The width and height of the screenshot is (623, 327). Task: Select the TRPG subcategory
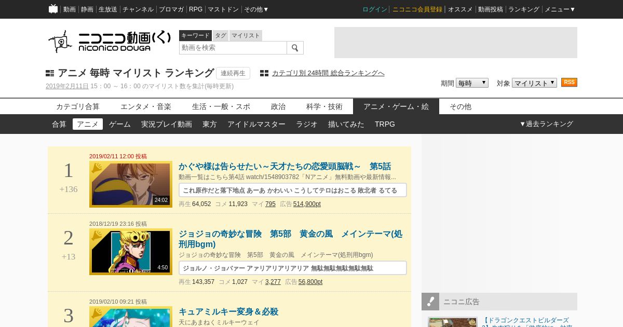385,124
